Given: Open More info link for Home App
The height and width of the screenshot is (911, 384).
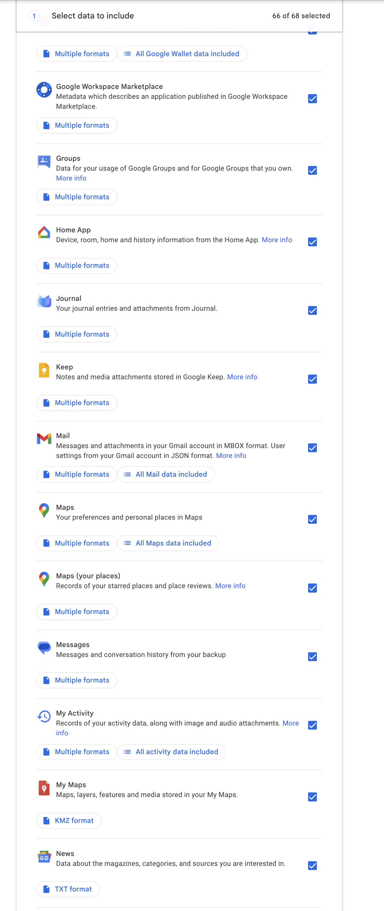Looking at the screenshot, I should click(x=276, y=240).
